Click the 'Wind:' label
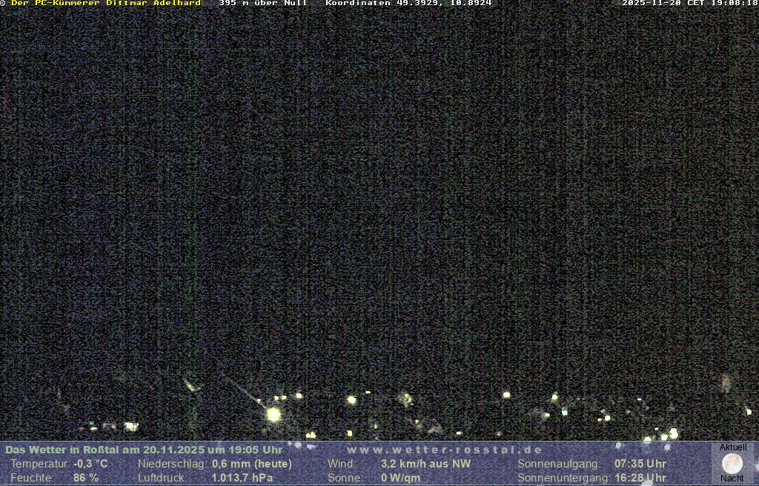Screen dimensions: 759x486 pos(342,464)
